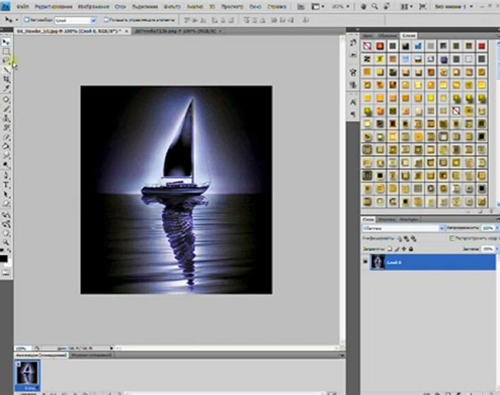Hide the Слой 0 layer eye icon

pyautogui.click(x=366, y=262)
